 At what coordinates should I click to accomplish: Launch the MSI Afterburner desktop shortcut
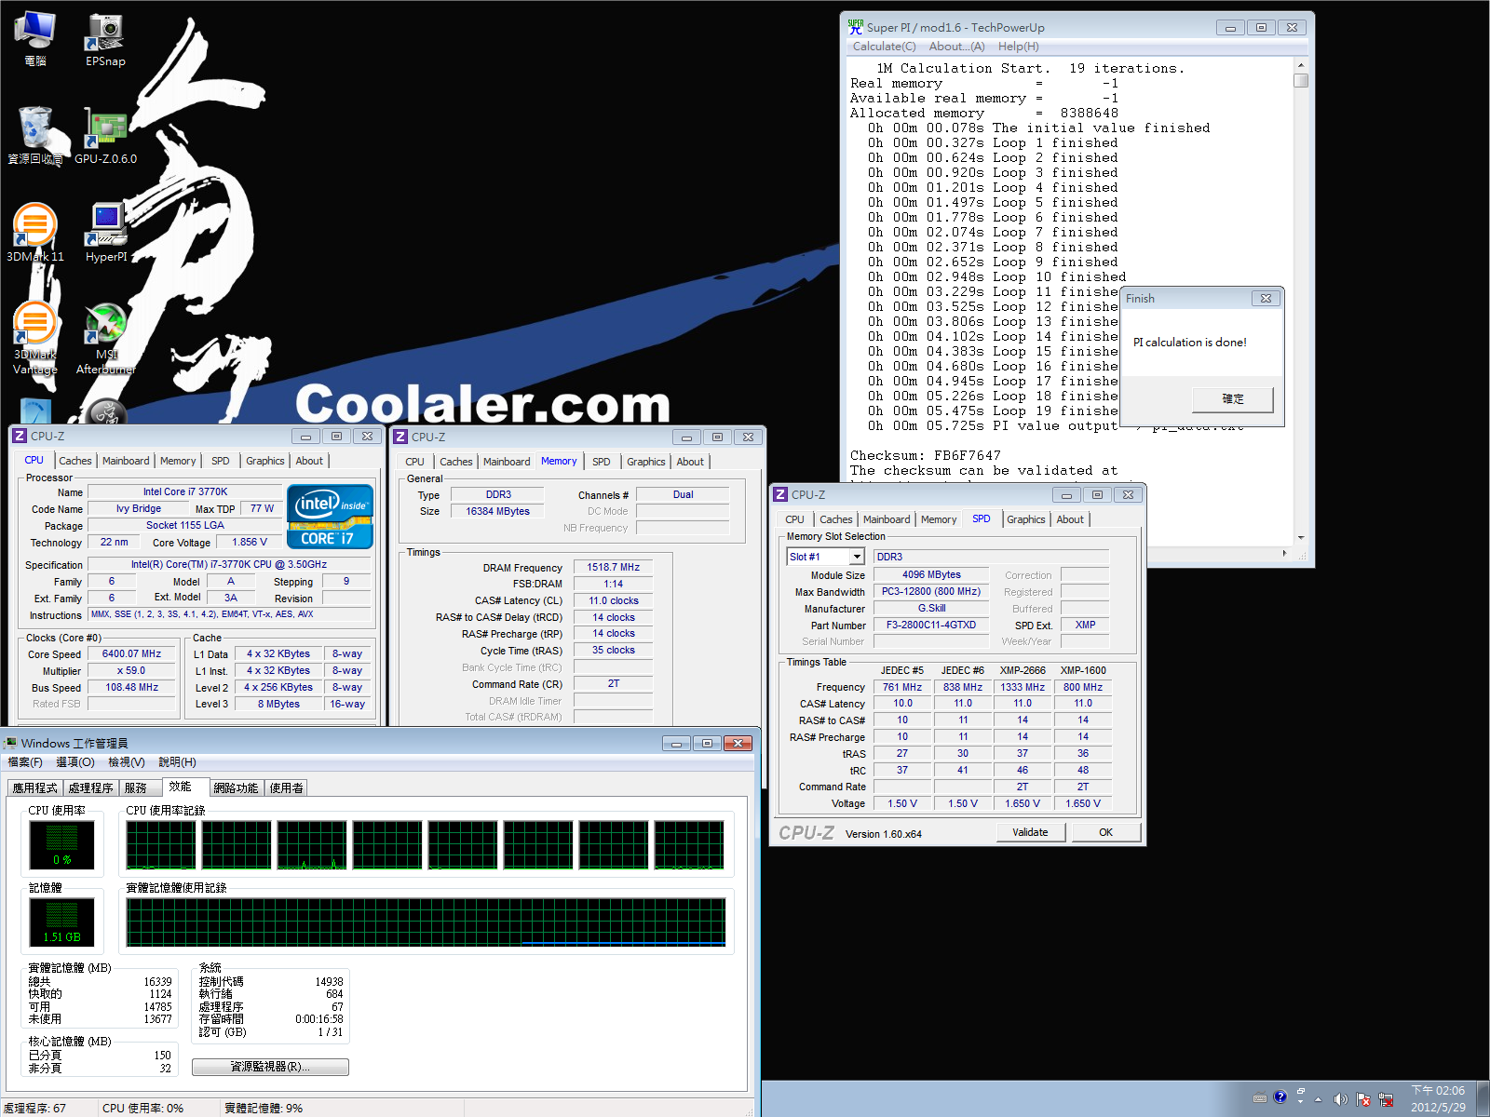pyautogui.click(x=106, y=337)
